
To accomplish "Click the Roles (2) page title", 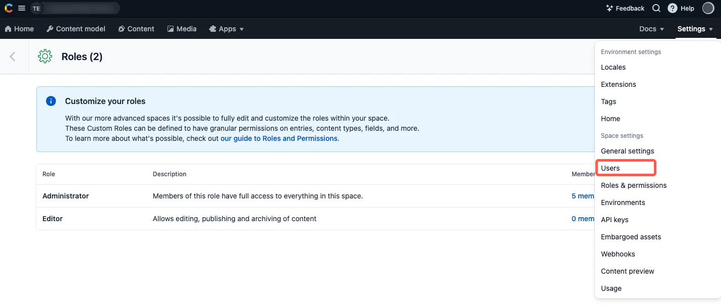I will click(82, 57).
